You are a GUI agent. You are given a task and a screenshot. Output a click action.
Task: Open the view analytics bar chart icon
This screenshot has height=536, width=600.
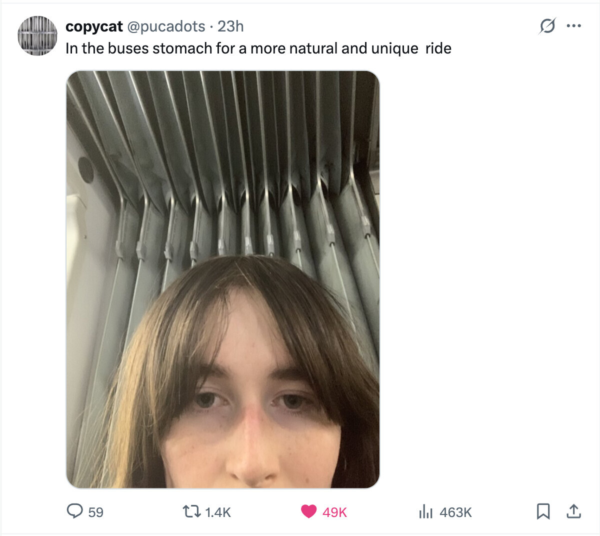coord(425,511)
